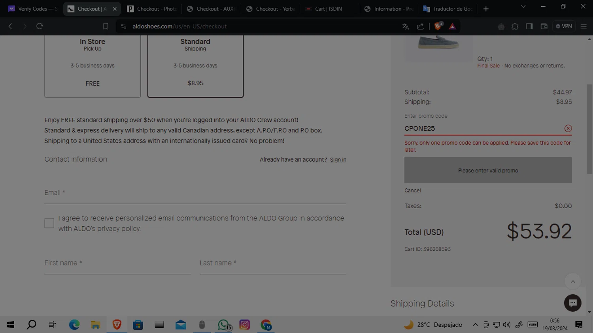Reload the checkout page

coord(40,26)
